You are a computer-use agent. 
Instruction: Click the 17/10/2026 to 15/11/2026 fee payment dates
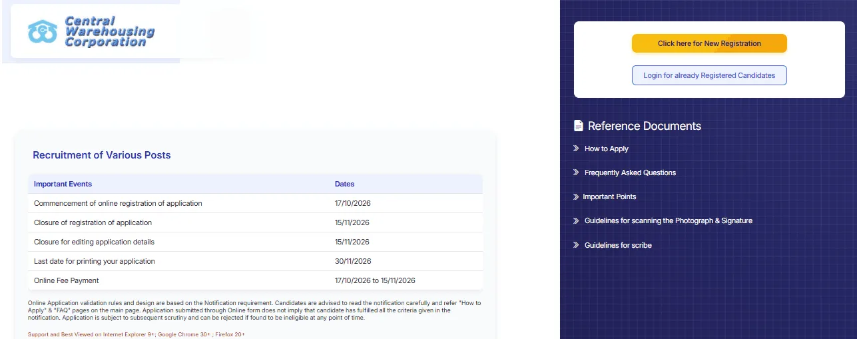[375, 280]
